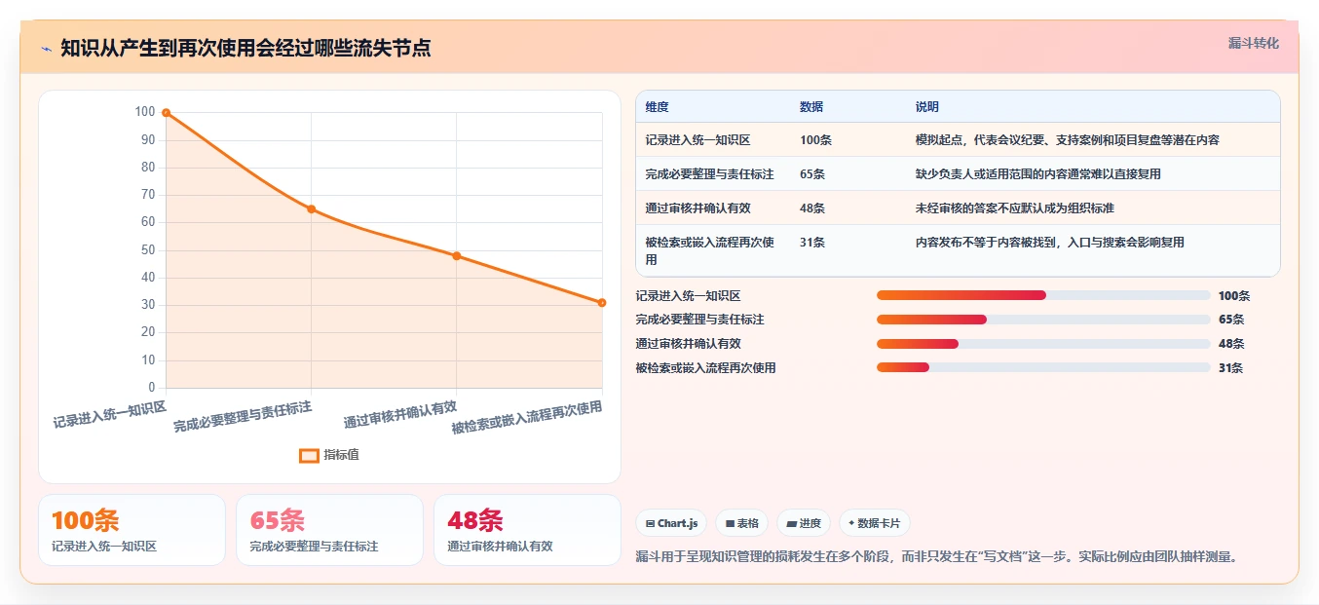
Task: Click the 48条 data card
Action: [x=527, y=530]
